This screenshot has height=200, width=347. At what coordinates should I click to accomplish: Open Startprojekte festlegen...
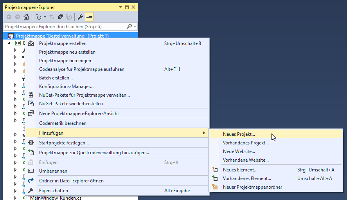pos(117,143)
